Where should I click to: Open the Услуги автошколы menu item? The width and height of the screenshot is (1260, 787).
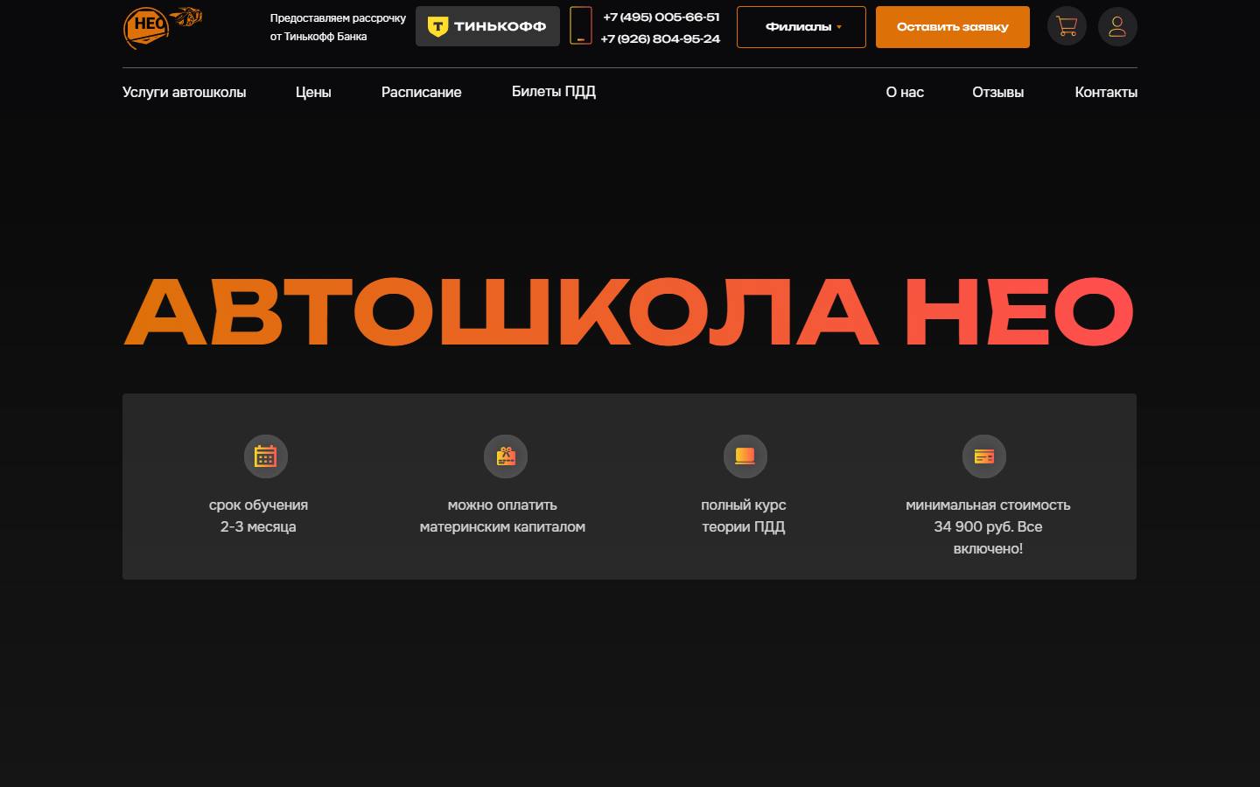point(185,92)
